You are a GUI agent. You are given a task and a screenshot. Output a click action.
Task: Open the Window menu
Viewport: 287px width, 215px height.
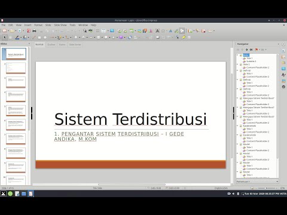[x=83, y=25]
